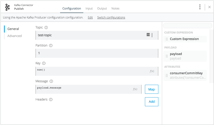Toggle the f(x) expression mode for Key
Viewport: 214px width, 125px height.
point(152,71)
